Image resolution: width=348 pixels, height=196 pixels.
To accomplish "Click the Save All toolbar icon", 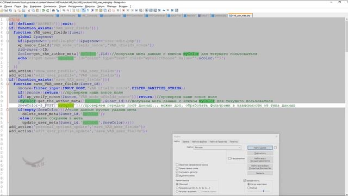I will coord(10,10).
